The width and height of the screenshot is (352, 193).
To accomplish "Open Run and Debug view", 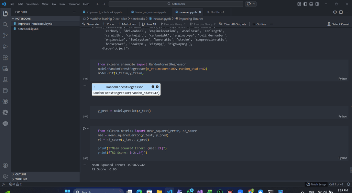I will (x=5, y=47).
